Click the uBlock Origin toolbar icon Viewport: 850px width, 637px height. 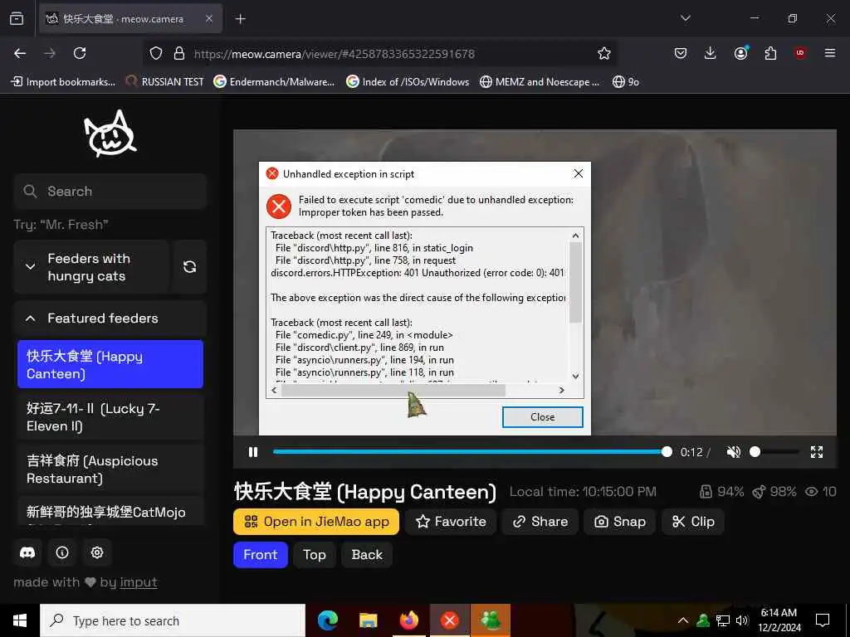point(800,53)
